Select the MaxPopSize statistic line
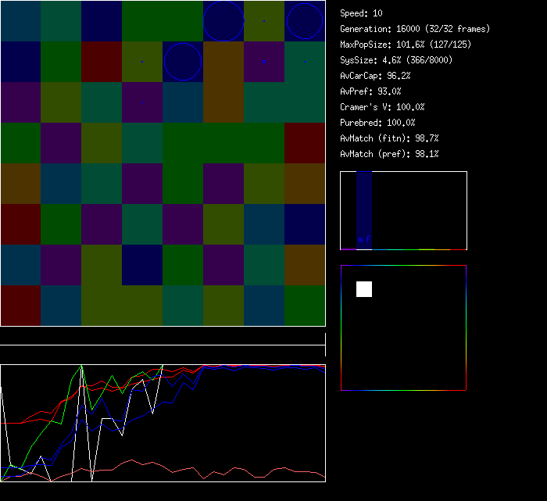 [x=406, y=45]
